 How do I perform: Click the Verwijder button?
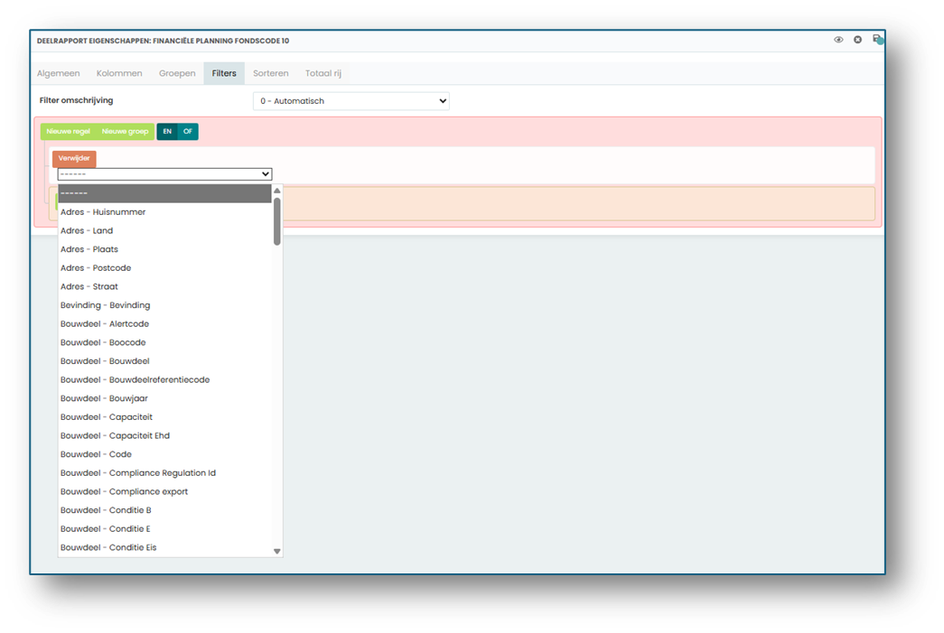(74, 158)
